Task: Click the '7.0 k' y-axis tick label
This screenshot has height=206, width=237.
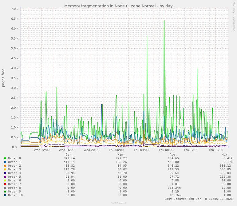Action: [x=15, y=9]
